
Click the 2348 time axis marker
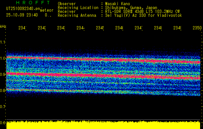coord(158,28)
